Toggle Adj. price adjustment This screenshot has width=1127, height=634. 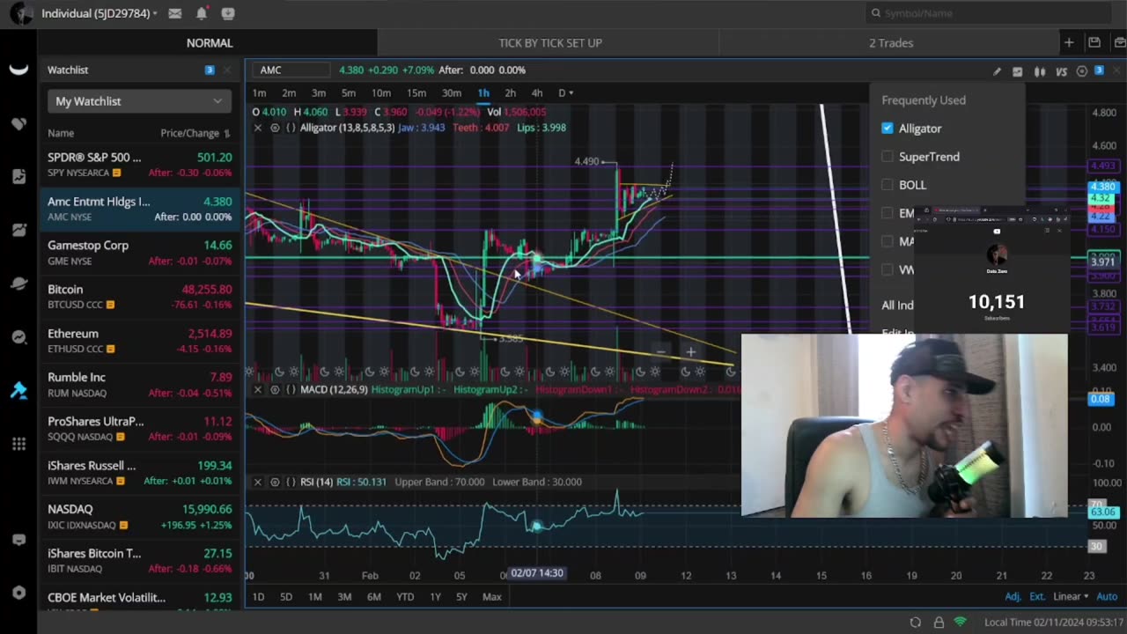1013,596
